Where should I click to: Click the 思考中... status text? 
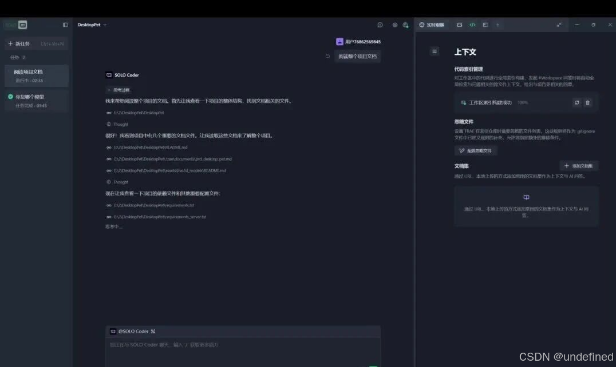point(113,226)
